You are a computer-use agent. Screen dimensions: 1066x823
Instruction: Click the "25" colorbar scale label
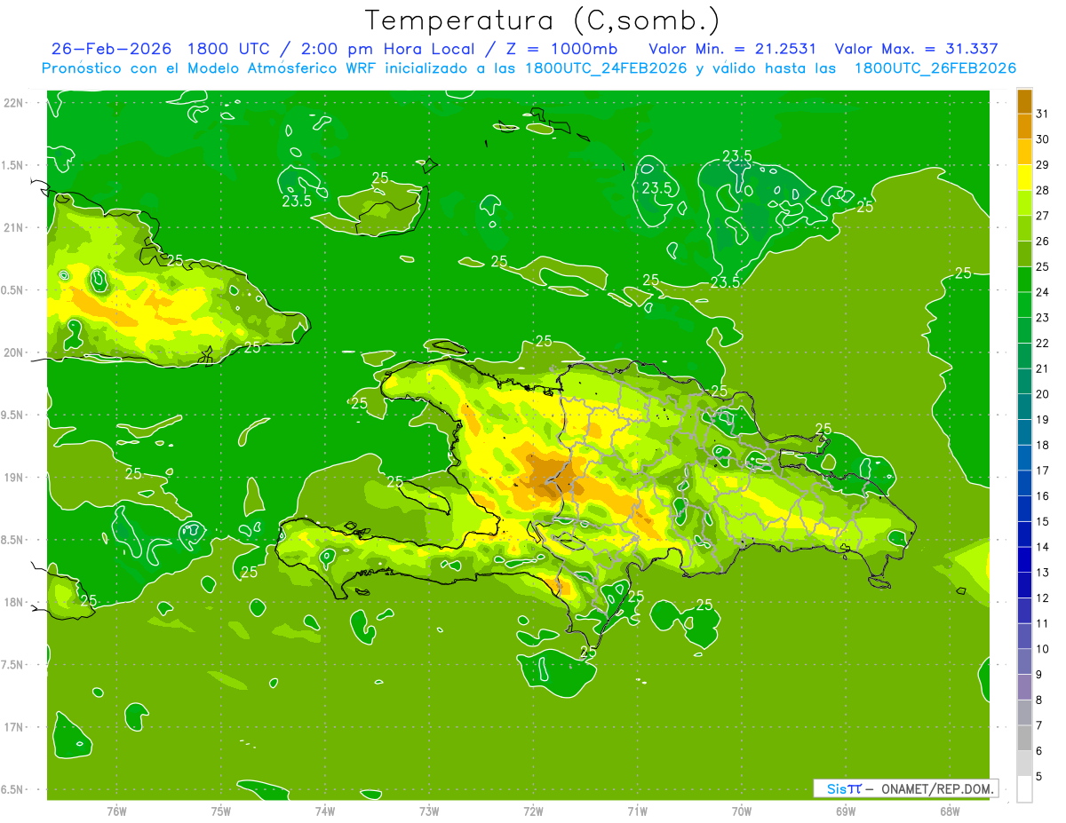pos(1043,267)
